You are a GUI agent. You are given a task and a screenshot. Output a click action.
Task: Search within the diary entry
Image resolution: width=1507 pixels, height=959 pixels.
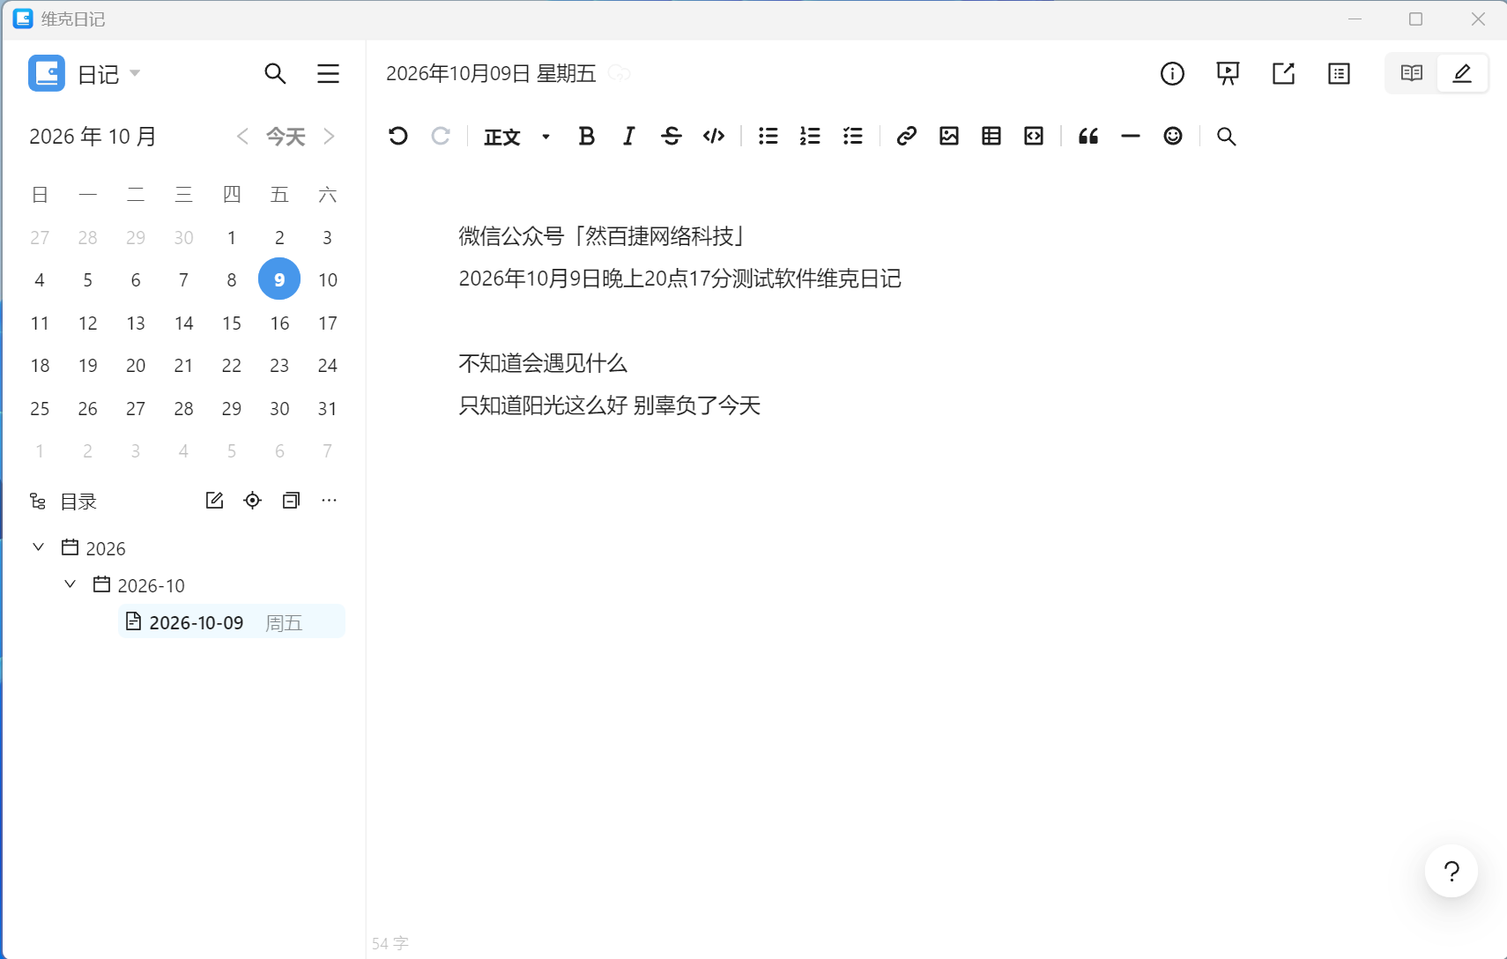1227,137
